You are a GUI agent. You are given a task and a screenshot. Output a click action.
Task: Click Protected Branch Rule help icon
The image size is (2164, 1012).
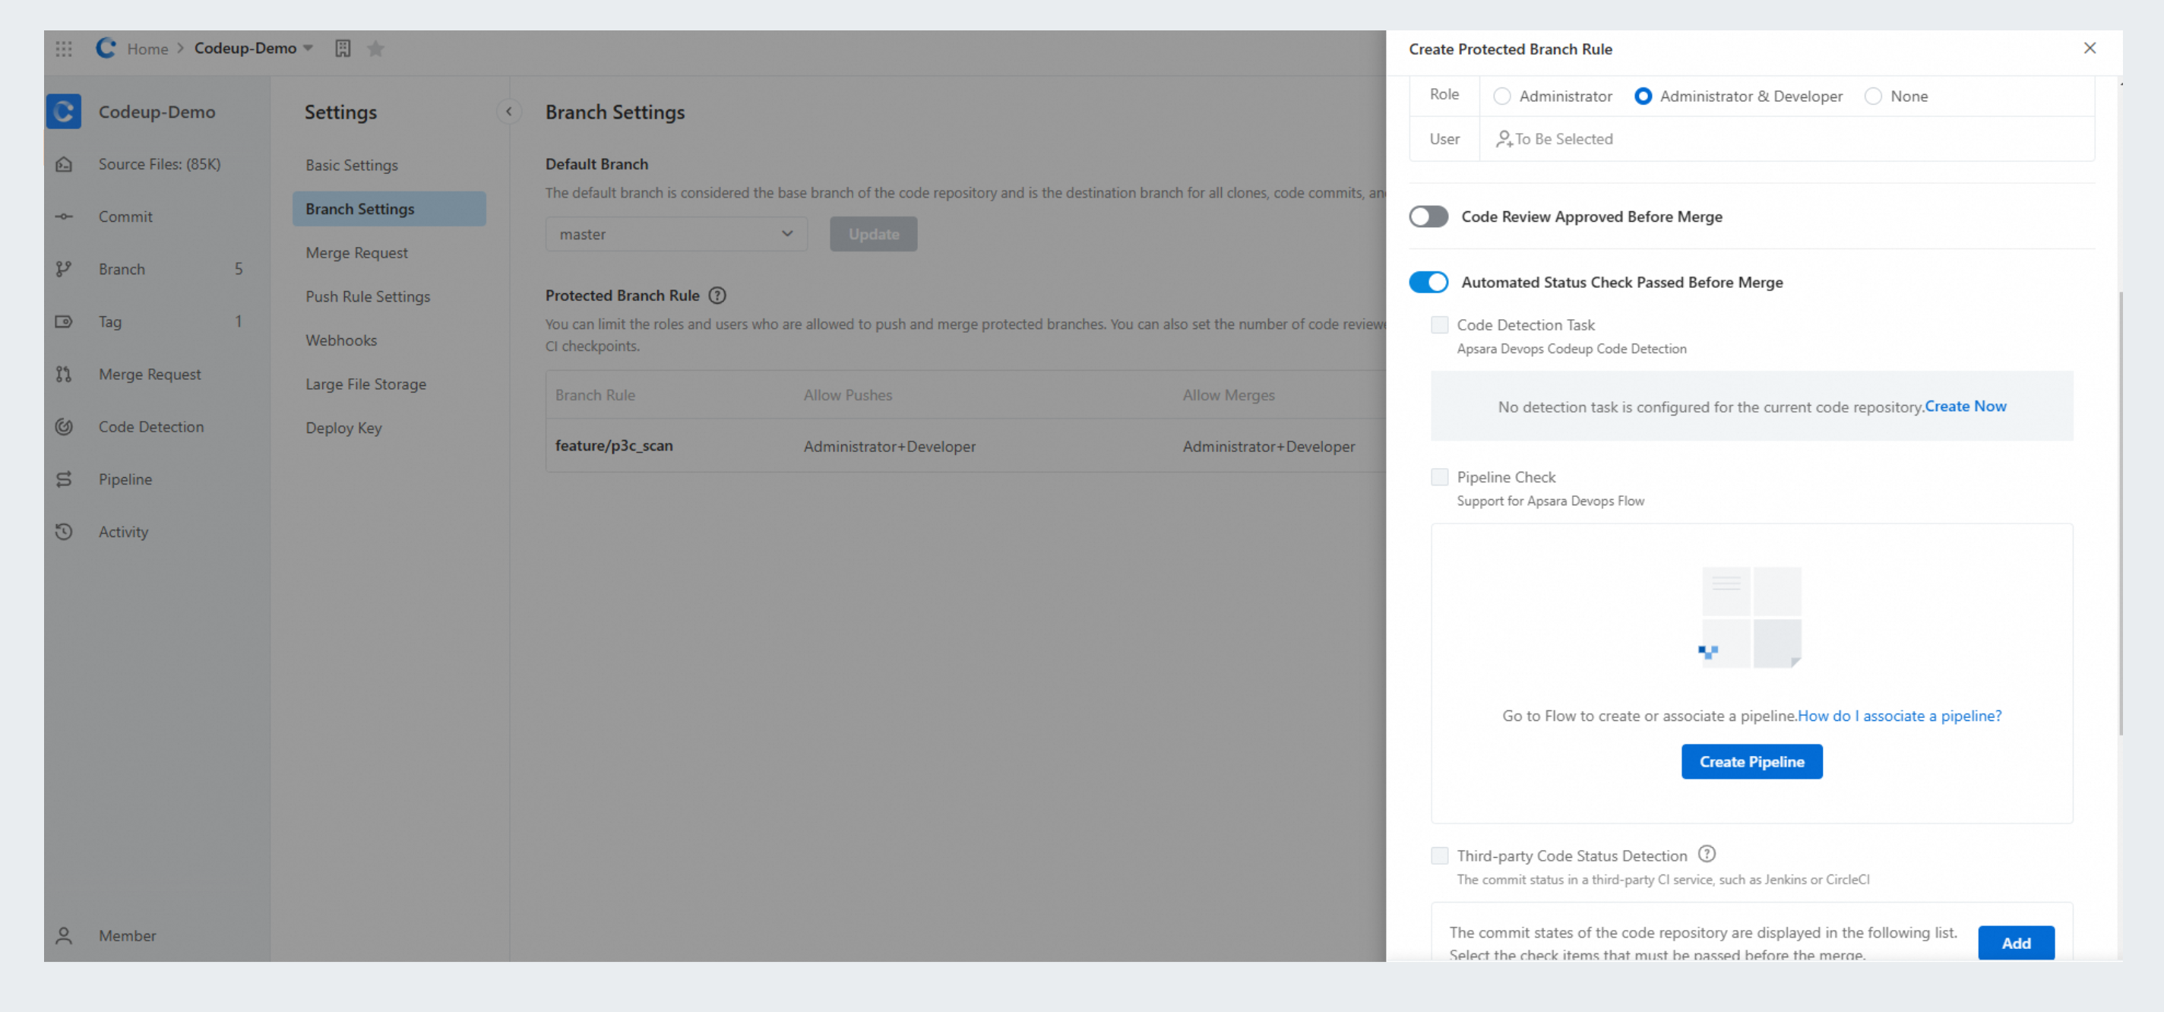[x=717, y=296]
